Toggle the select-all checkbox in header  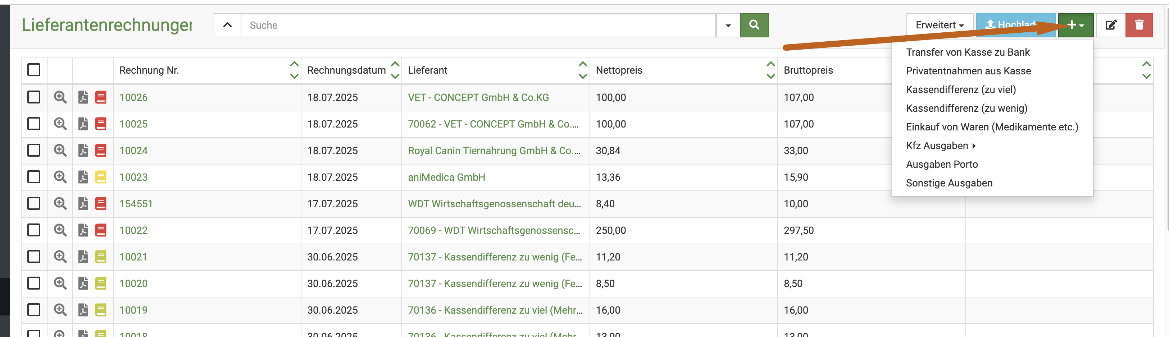point(33,70)
